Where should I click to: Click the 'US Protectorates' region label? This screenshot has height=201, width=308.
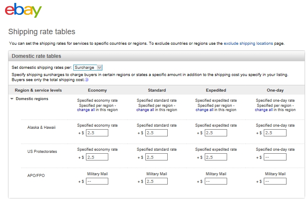click(42, 152)
